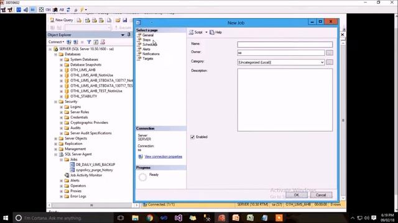The height and width of the screenshot is (223, 398).
Task: Click the Task View icon on taskbar
Action: tap(121, 218)
